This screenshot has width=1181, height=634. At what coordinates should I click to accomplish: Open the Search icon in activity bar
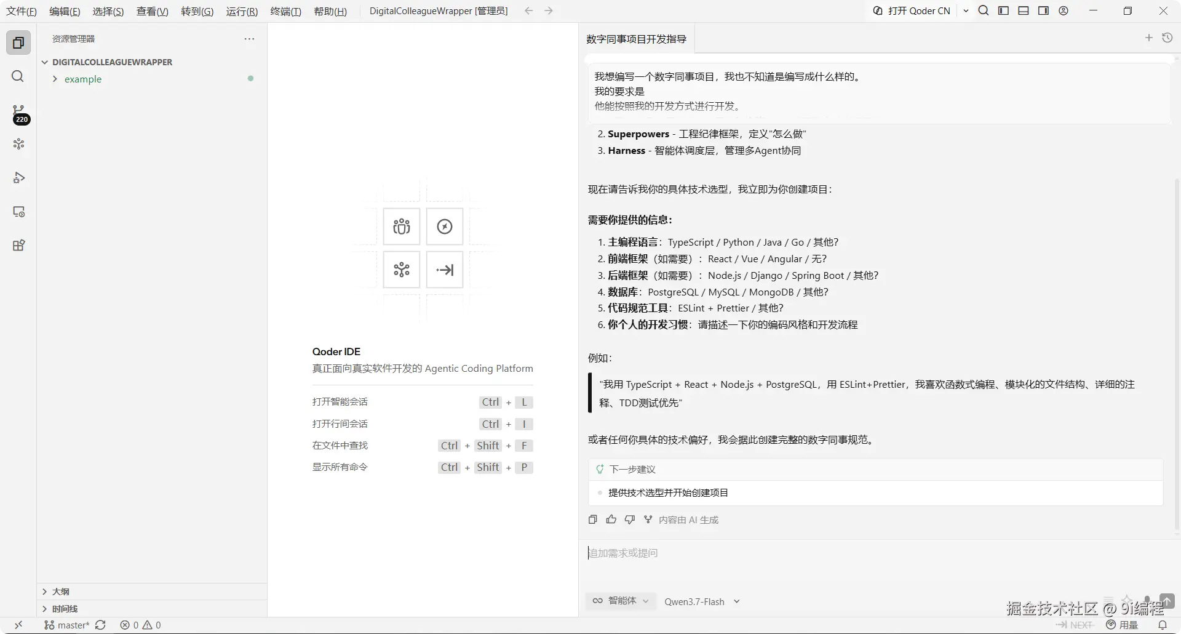(x=18, y=76)
